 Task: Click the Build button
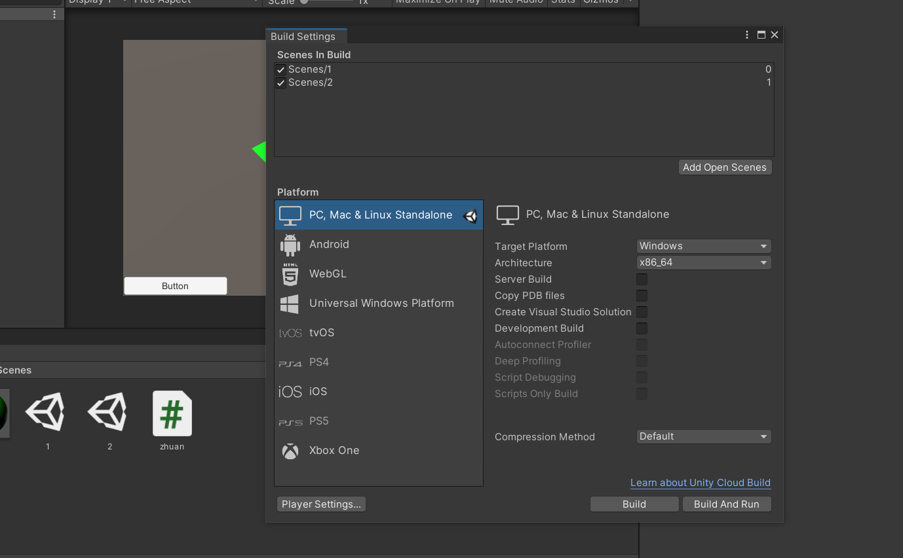[634, 504]
